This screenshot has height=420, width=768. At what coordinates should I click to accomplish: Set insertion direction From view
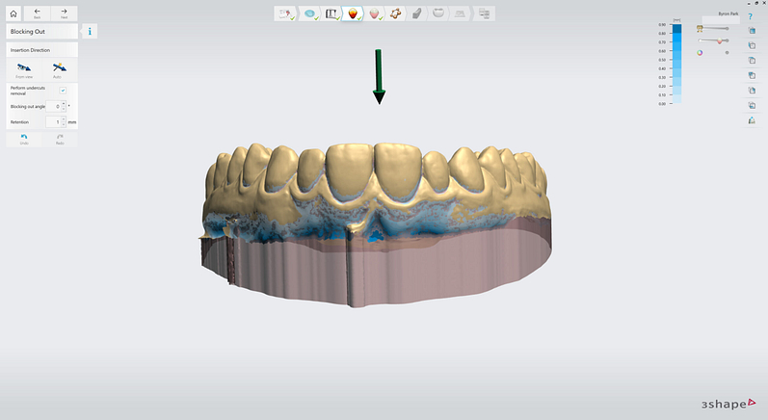pos(23,68)
